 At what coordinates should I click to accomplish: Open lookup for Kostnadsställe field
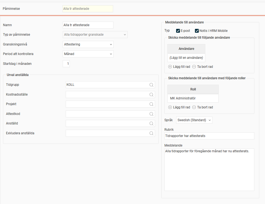point(151,95)
